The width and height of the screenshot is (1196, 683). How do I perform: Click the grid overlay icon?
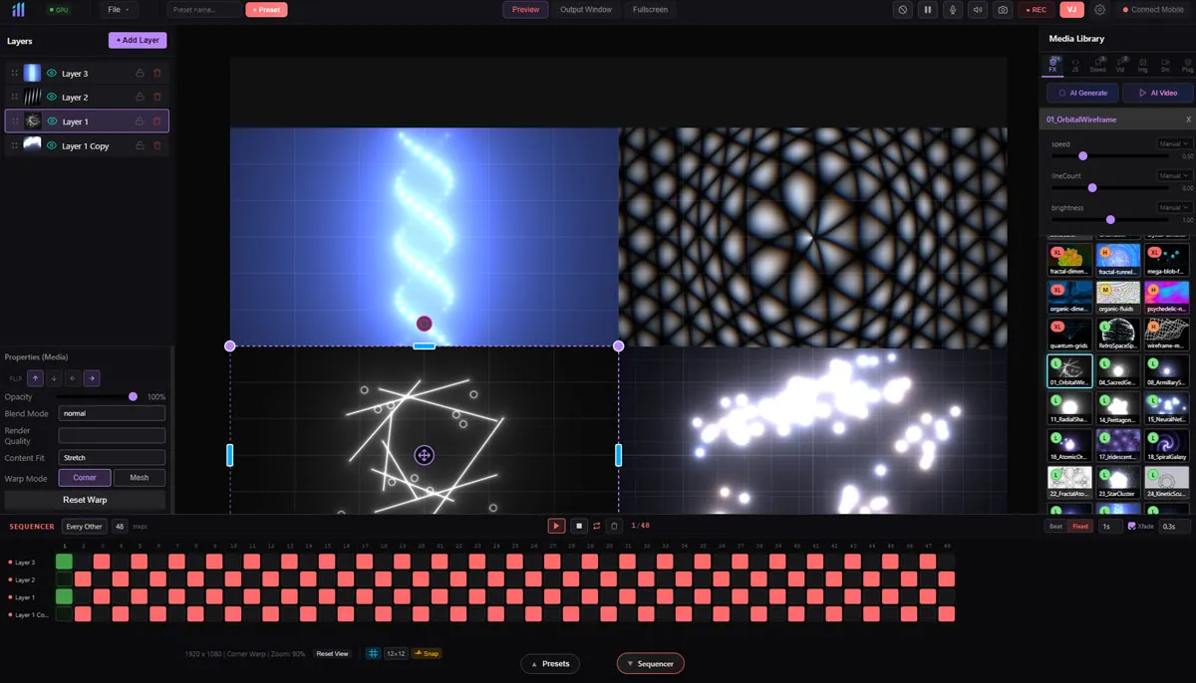click(373, 653)
